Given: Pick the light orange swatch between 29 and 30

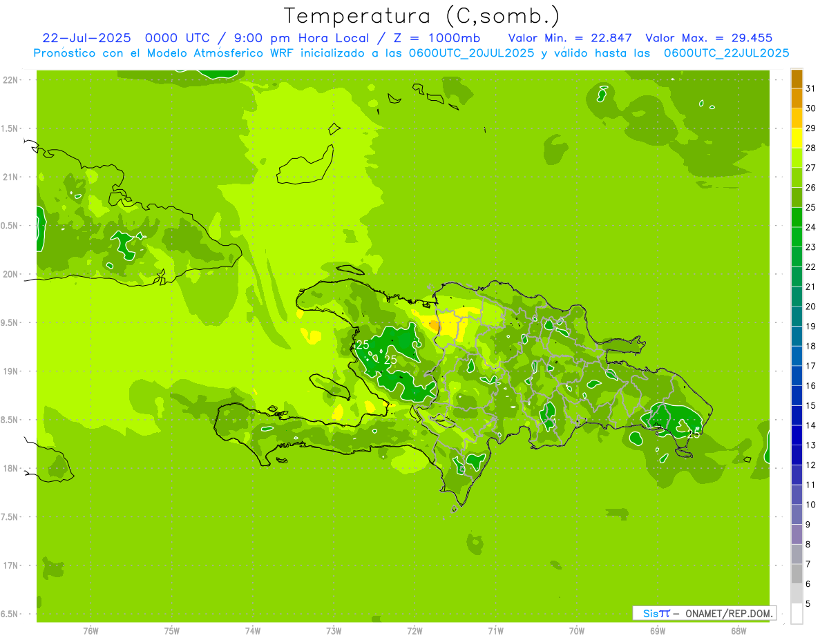Looking at the screenshot, I should 797,118.
